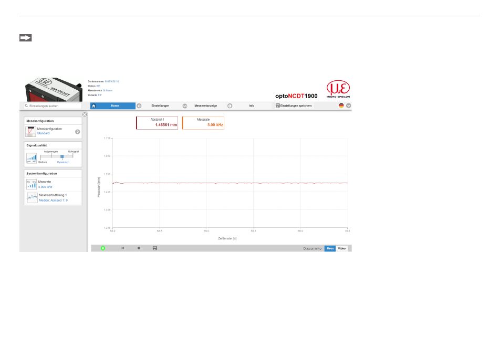Click the Seriennummer value
Image resolution: width=499 pixels, height=349 pixels.
[112, 81]
